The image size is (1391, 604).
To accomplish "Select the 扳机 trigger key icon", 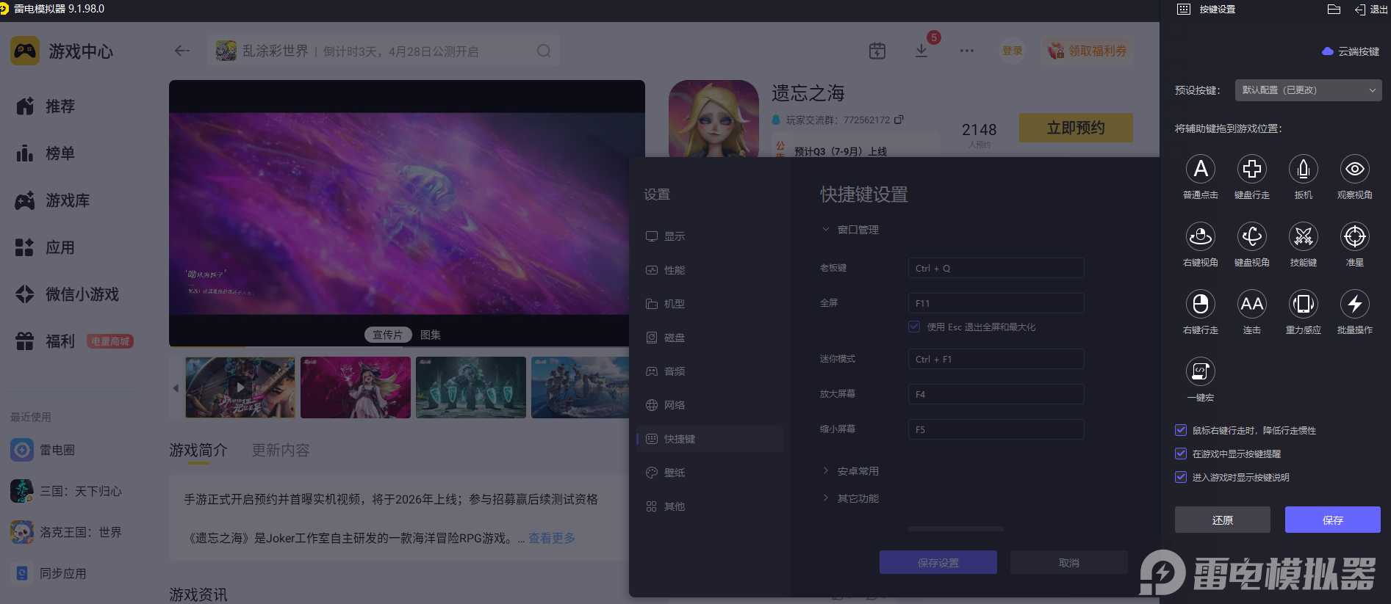I will pos(1303,170).
